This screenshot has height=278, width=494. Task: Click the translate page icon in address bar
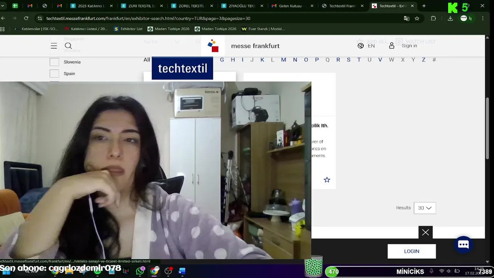406,18
